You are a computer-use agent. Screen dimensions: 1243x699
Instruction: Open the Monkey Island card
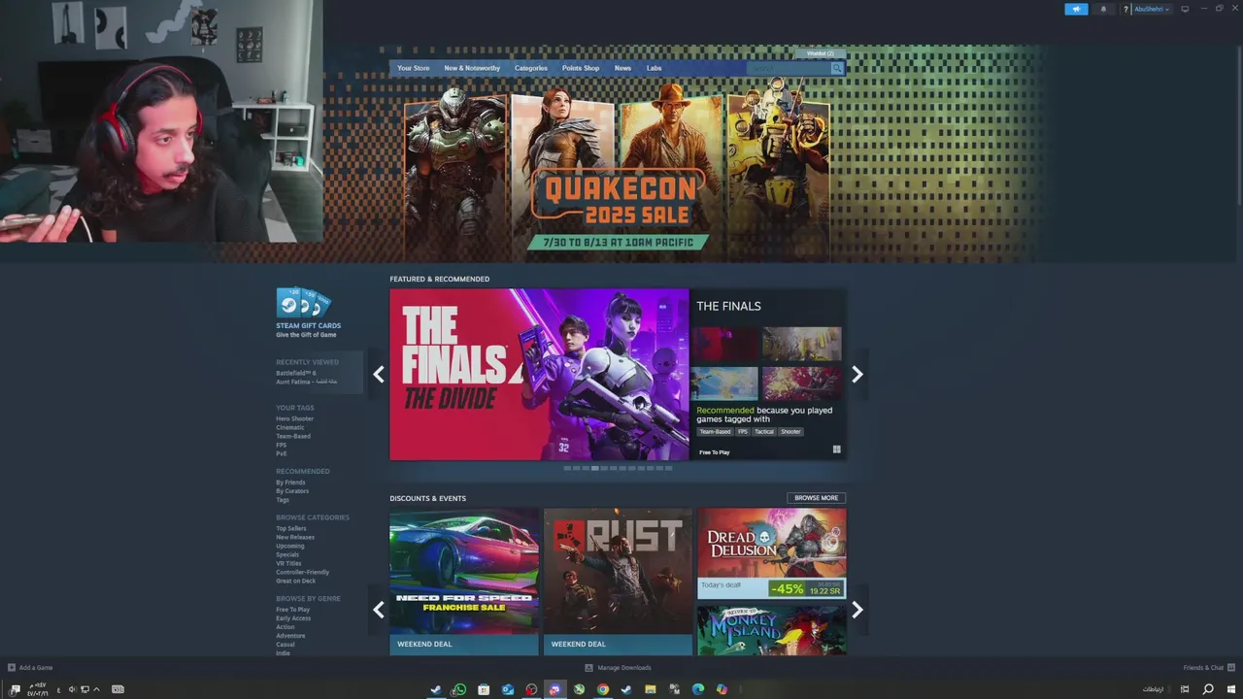point(771,630)
